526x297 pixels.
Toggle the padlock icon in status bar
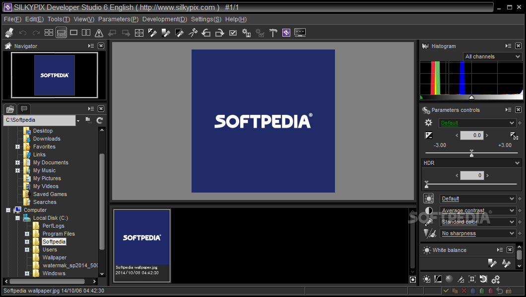pos(509,291)
